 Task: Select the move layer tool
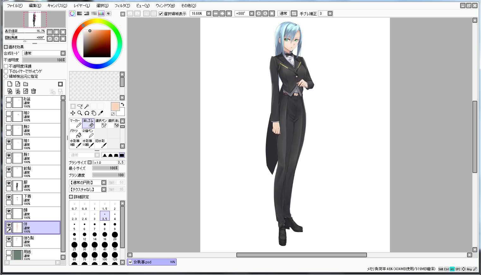[73, 113]
